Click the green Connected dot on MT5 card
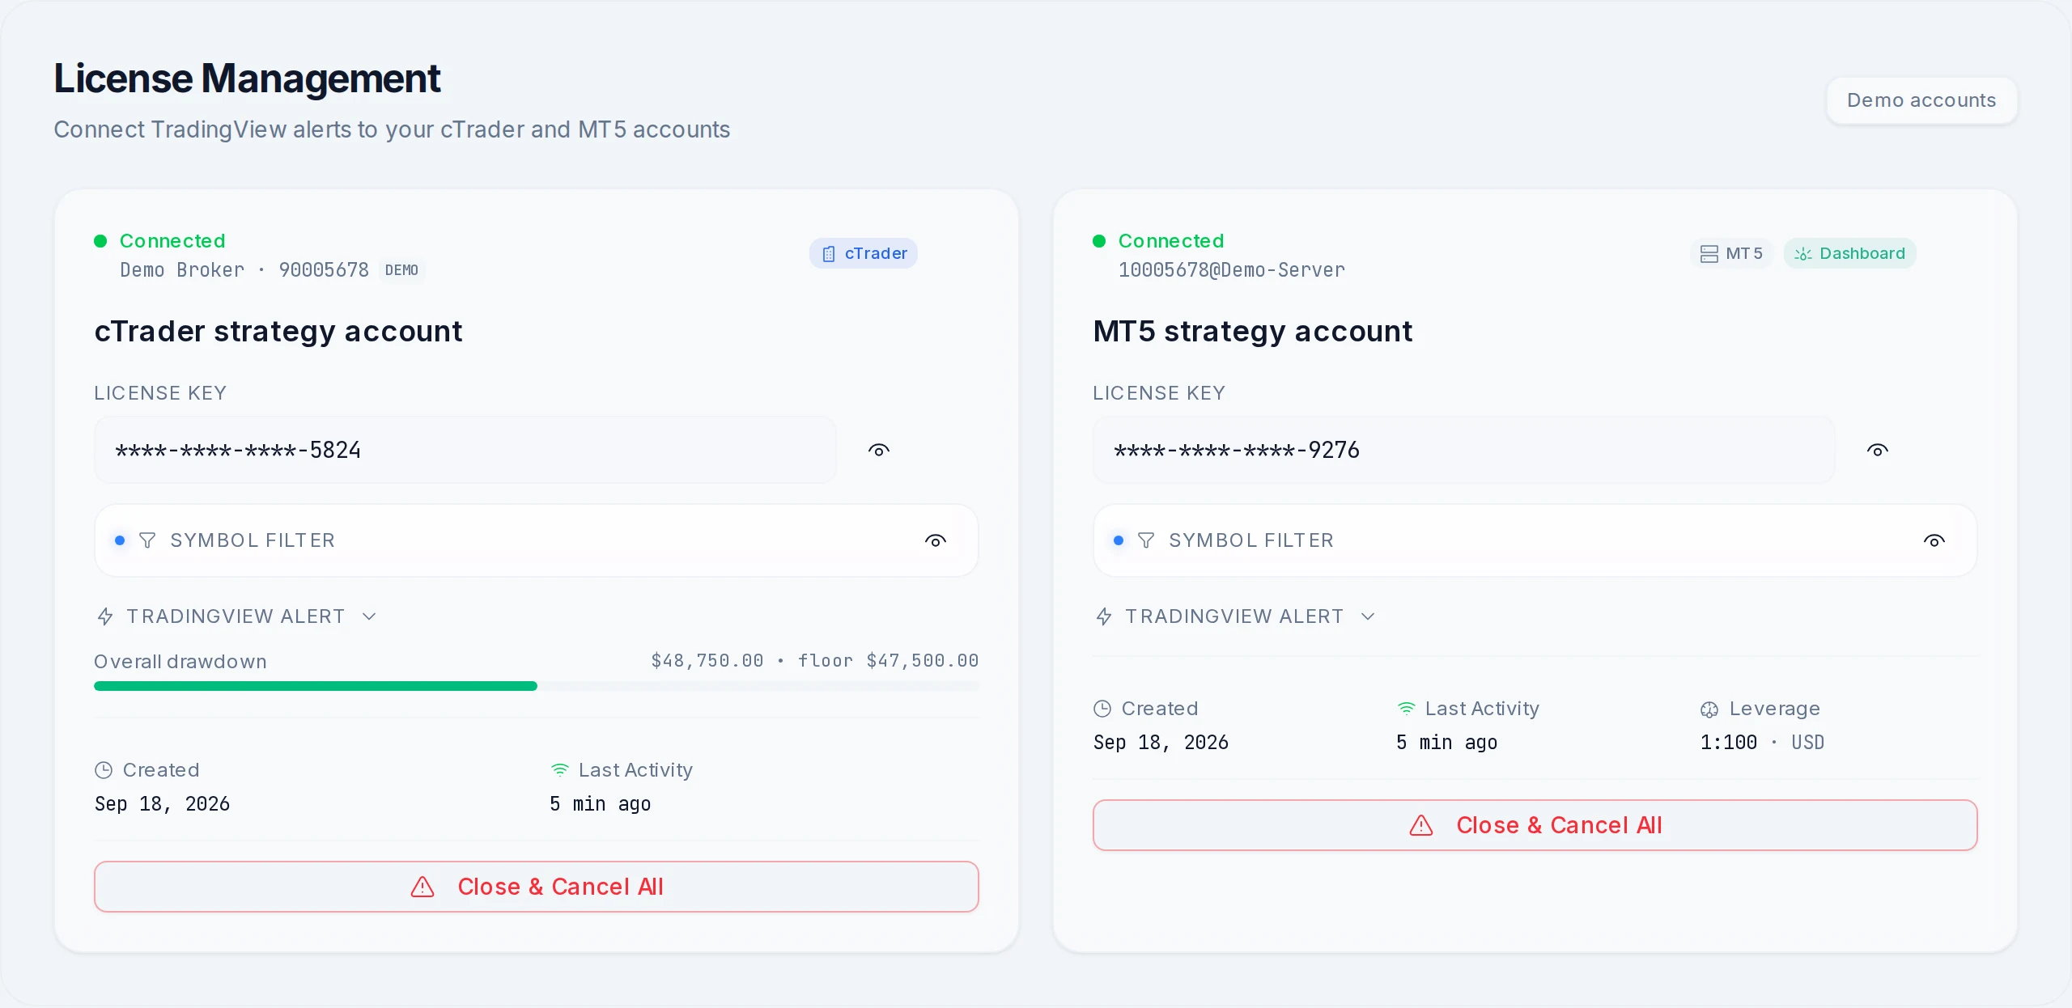 tap(1099, 241)
